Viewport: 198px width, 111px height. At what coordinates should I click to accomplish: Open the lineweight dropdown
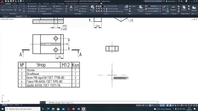pyautogui.click(x=154, y=9)
